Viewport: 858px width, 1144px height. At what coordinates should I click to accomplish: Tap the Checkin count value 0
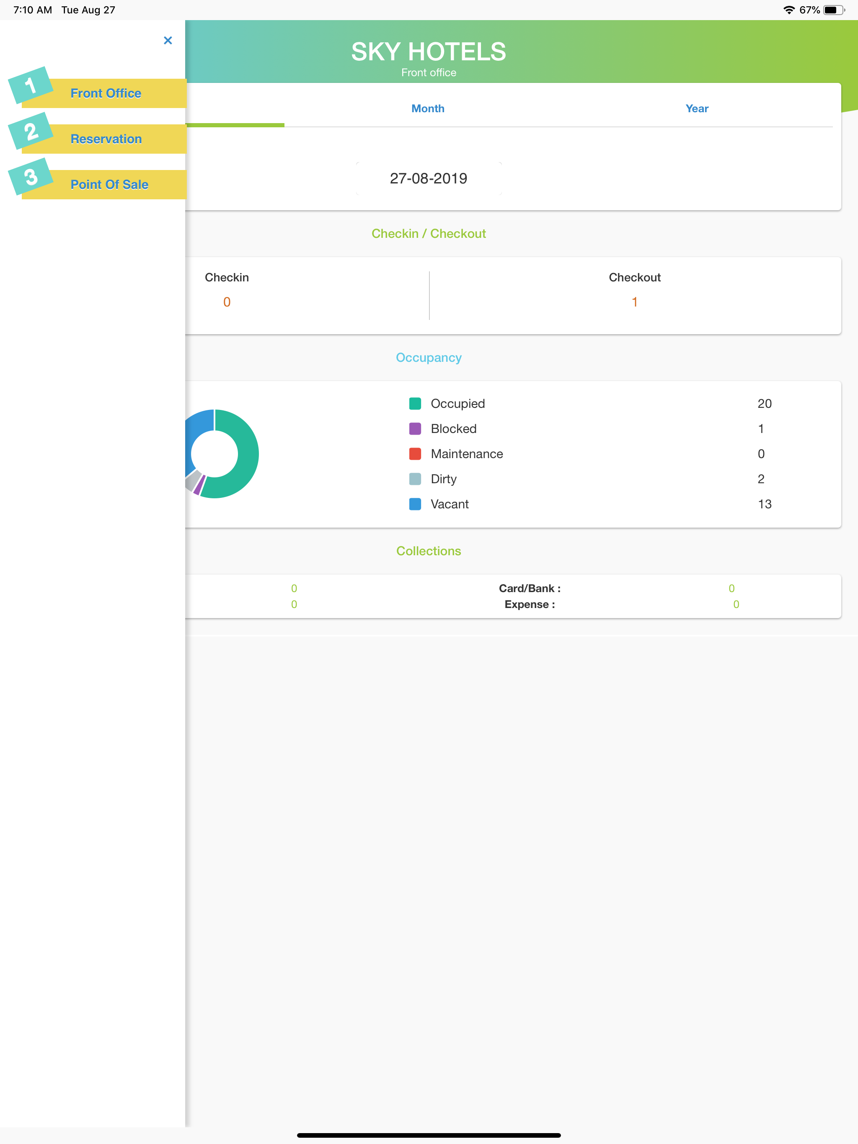(x=227, y=302)
